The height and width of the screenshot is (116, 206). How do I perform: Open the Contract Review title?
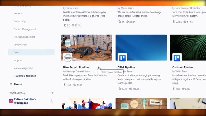[x=183, y=67]
